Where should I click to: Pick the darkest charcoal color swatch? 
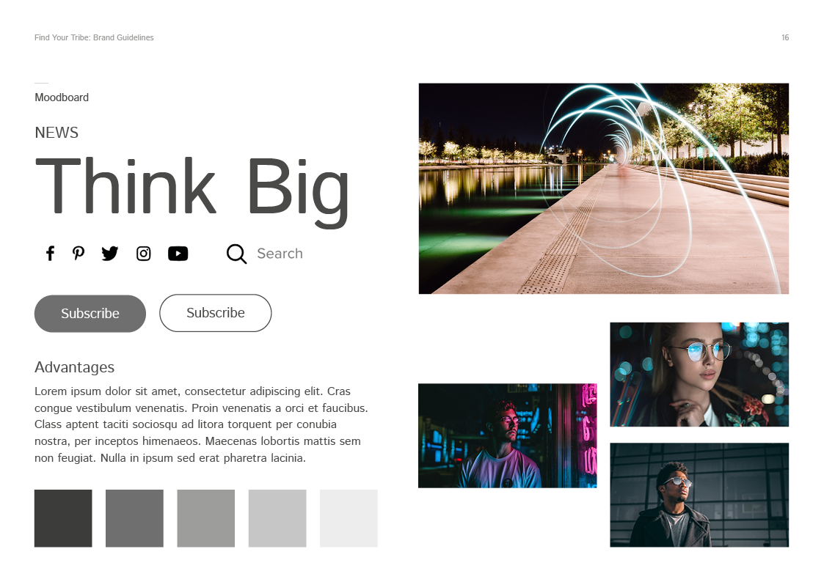(x=63, y=518)
